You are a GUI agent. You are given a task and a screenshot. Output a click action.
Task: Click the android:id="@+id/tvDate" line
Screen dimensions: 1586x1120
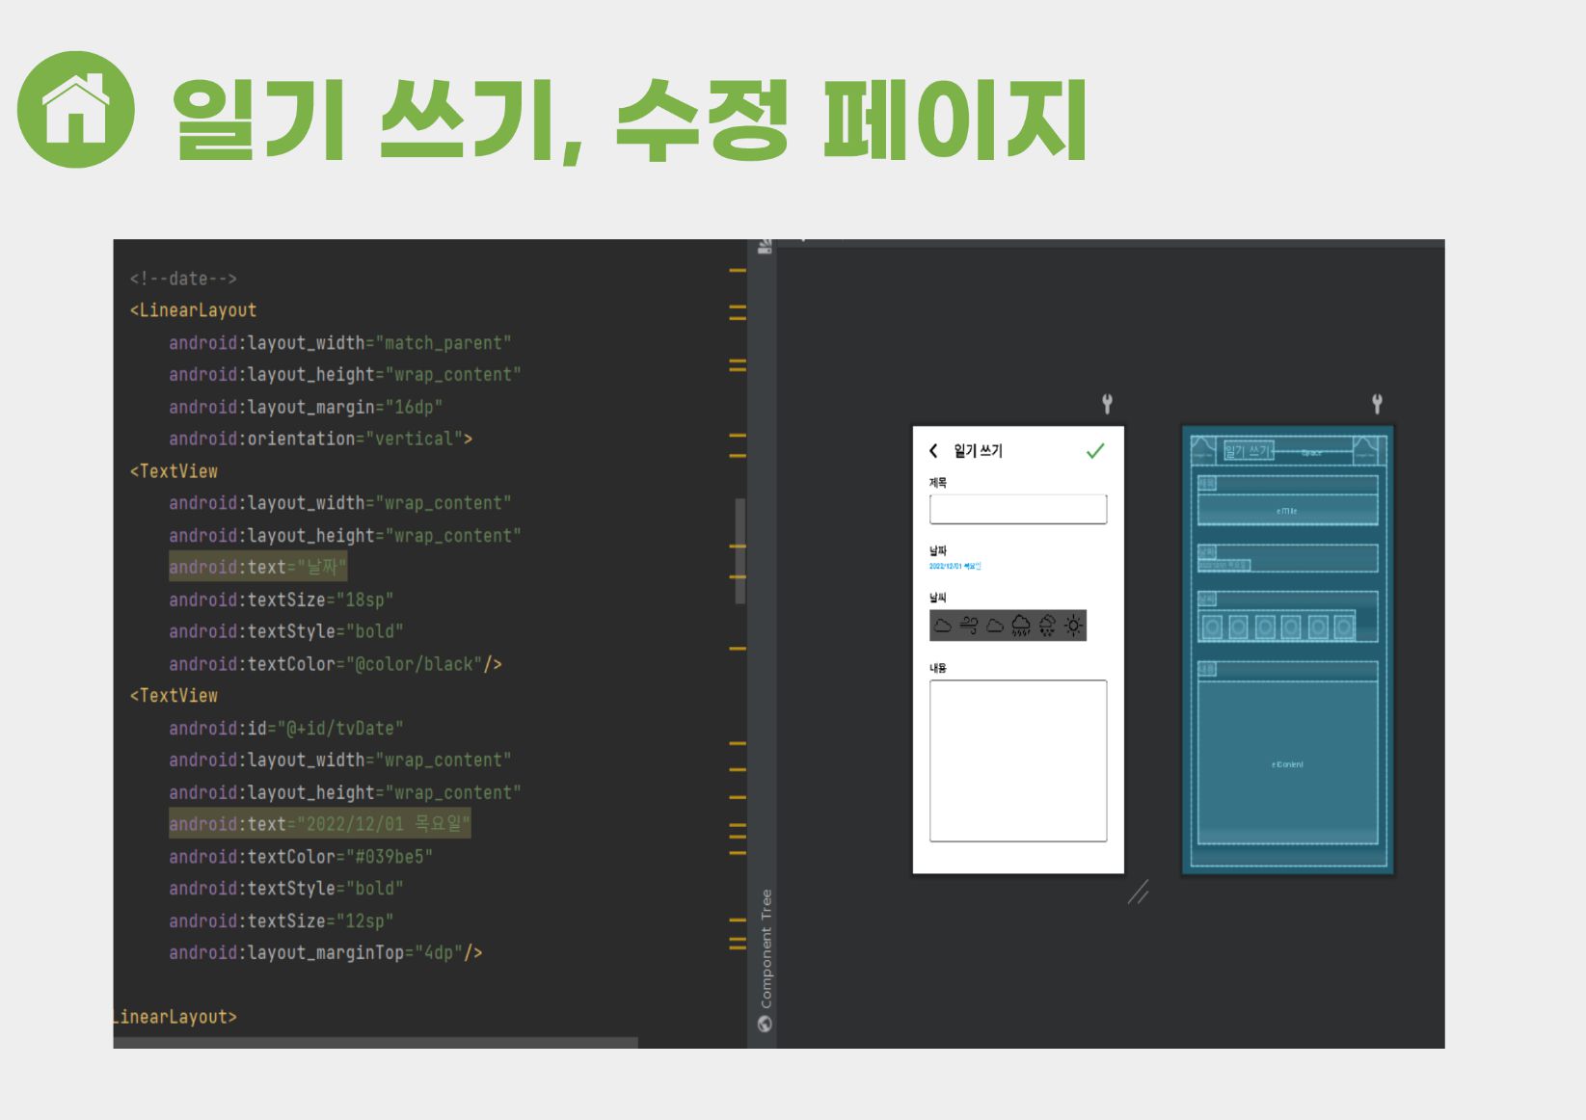tap(286, 728)
